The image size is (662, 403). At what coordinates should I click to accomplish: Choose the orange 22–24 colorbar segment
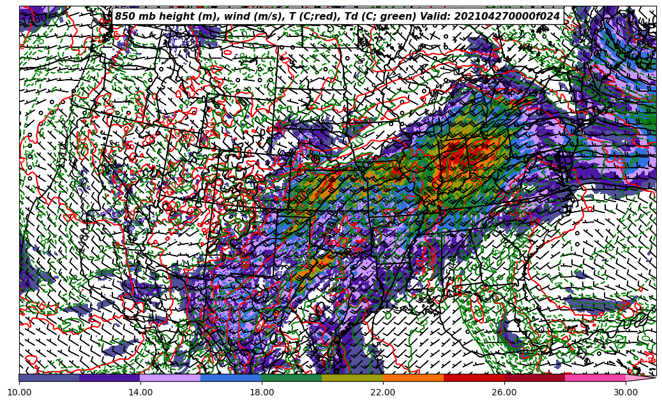(x=413, y=377)
